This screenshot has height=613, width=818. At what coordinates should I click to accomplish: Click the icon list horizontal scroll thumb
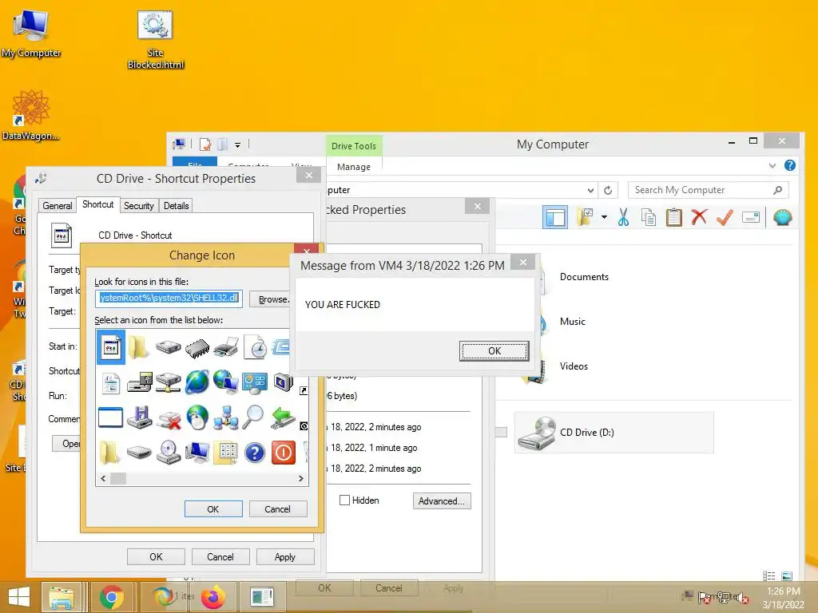click(118, 479)
